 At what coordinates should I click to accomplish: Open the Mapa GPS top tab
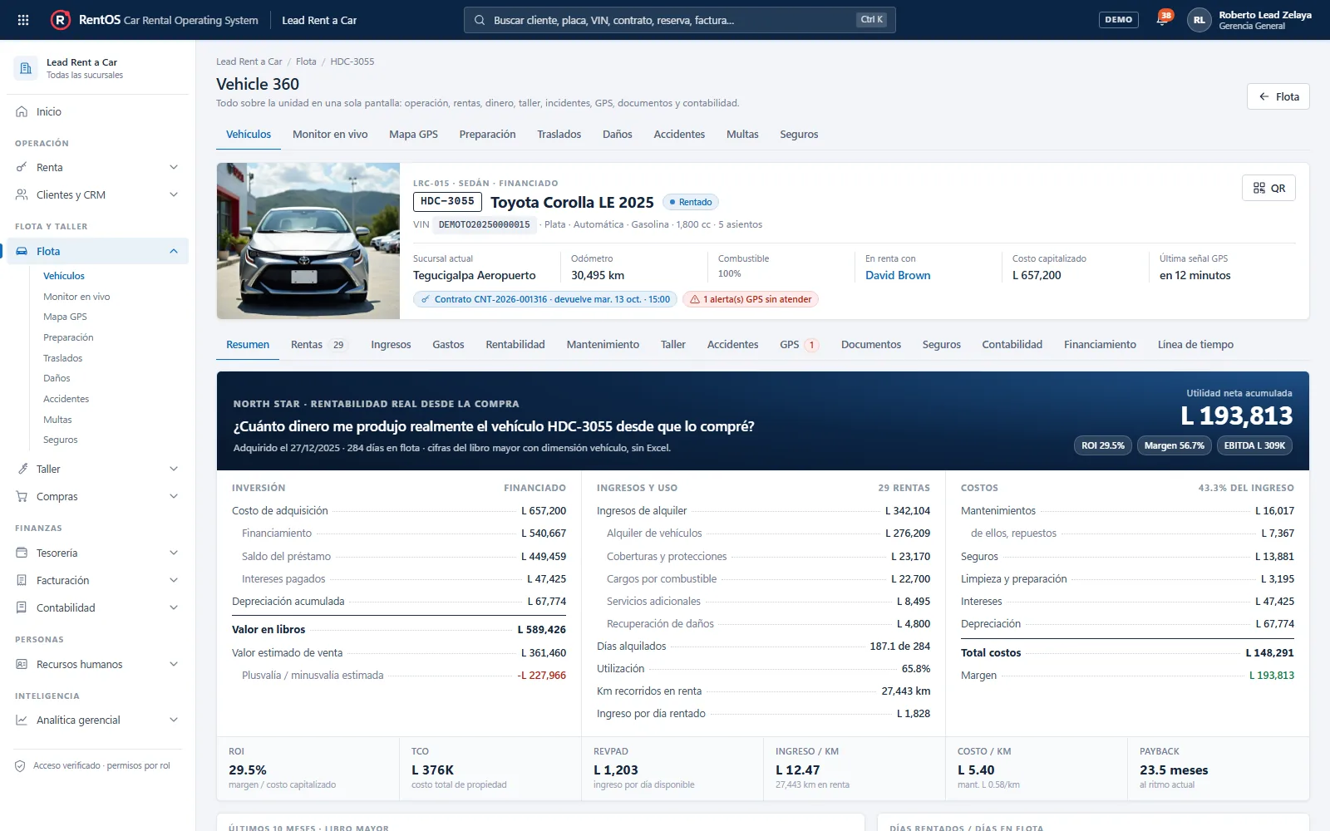tap(413, 134)
